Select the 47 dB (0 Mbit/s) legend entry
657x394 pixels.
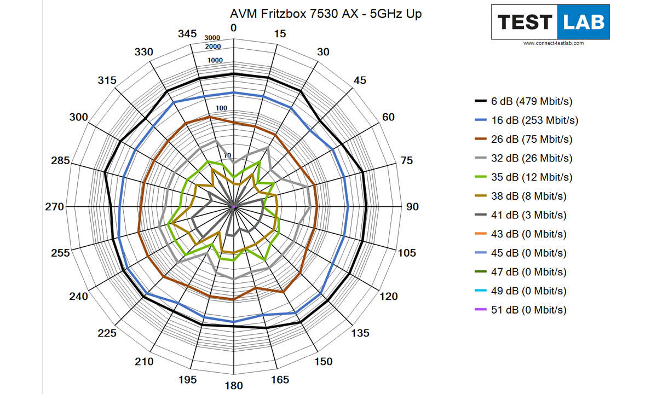pyautogui.click(x=521, y=272)
